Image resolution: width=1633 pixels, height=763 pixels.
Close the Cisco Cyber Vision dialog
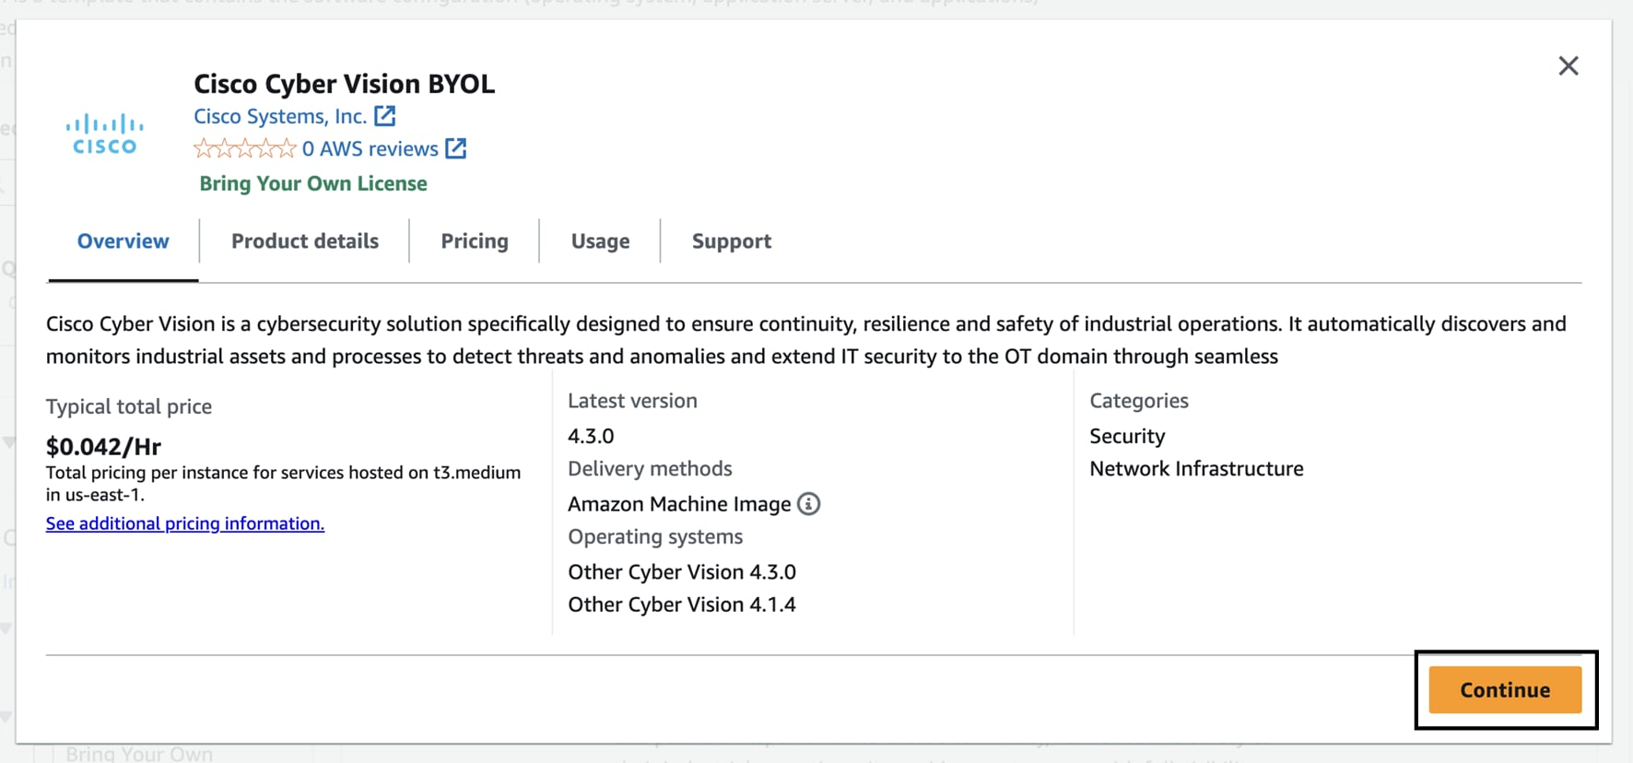click(x=1568, y=66)
